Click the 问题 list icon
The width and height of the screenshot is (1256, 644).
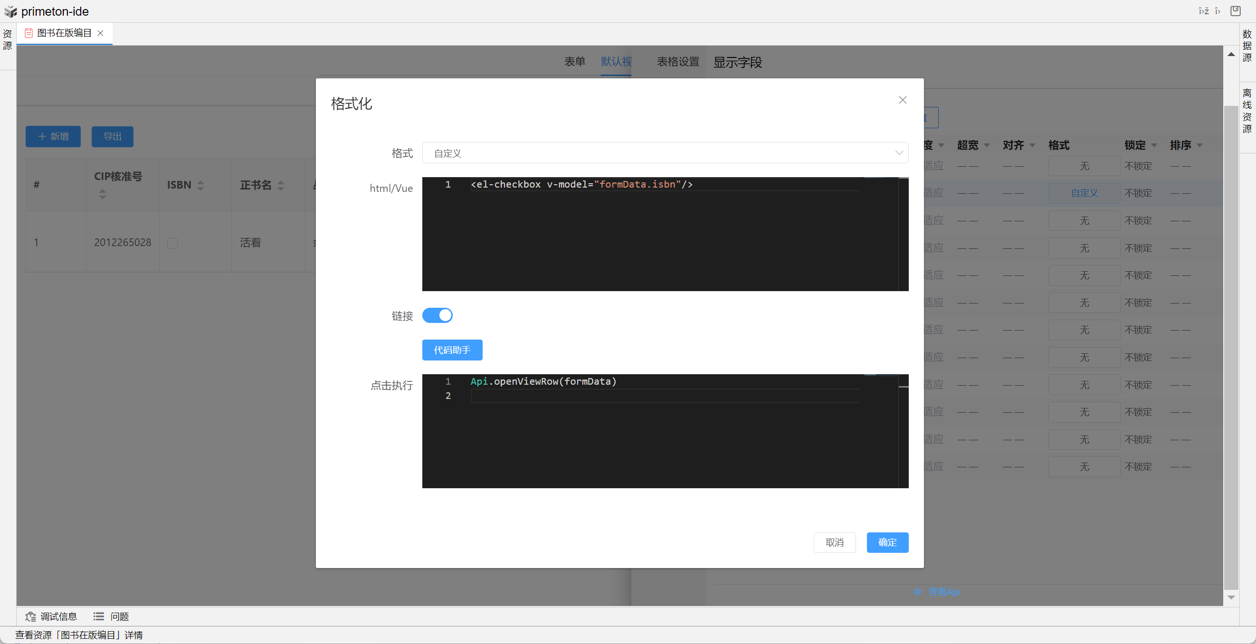click(98, 617)
